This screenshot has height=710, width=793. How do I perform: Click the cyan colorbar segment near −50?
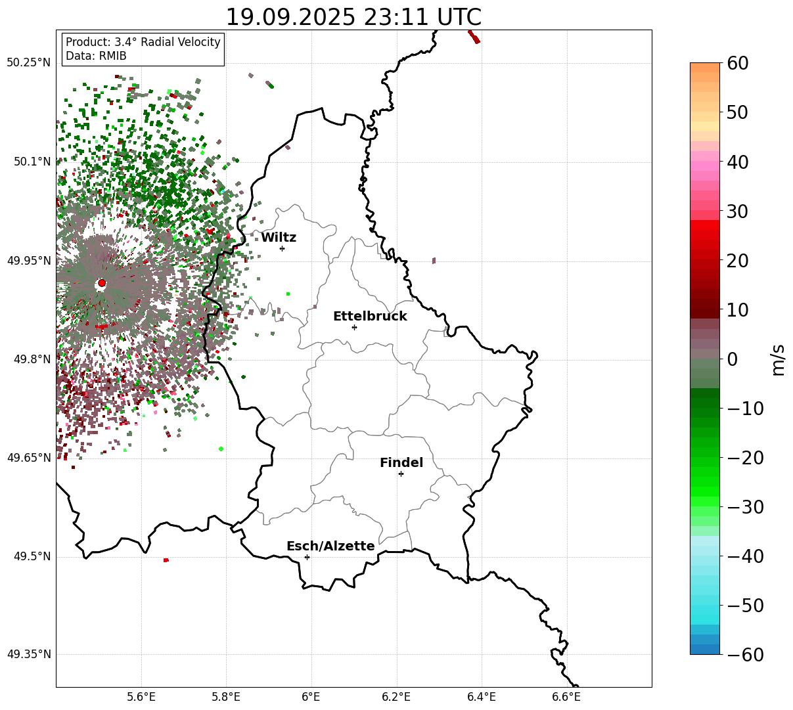tap(705, 610)
